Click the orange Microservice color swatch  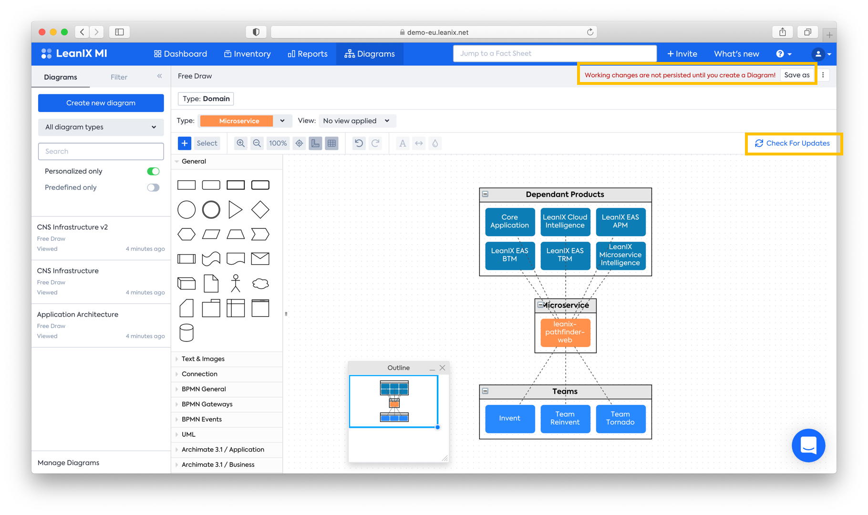(237, 121)
